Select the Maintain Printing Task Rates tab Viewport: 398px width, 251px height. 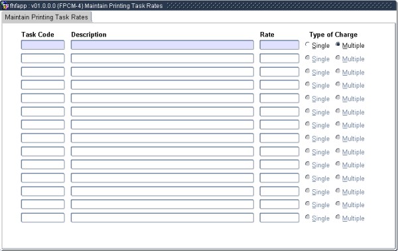pos(46,17)
